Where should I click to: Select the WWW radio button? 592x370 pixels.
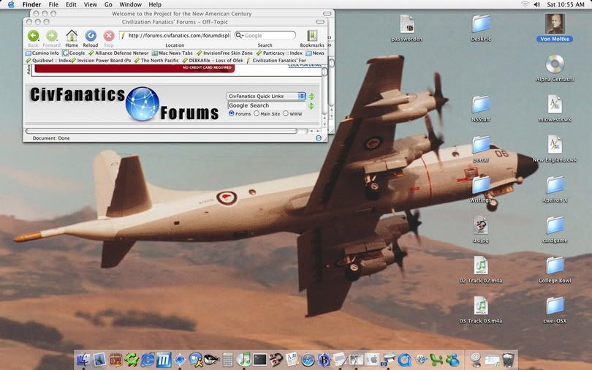[286, 114]
